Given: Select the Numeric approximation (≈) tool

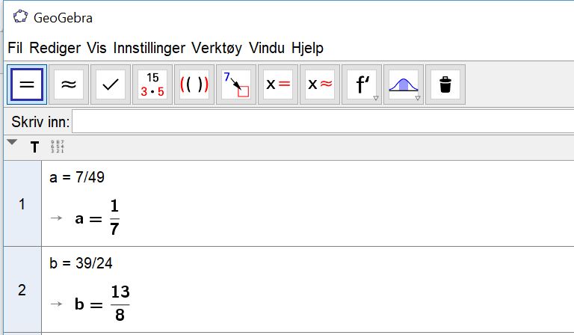Looking at the screenshot, I should point(69,84).
